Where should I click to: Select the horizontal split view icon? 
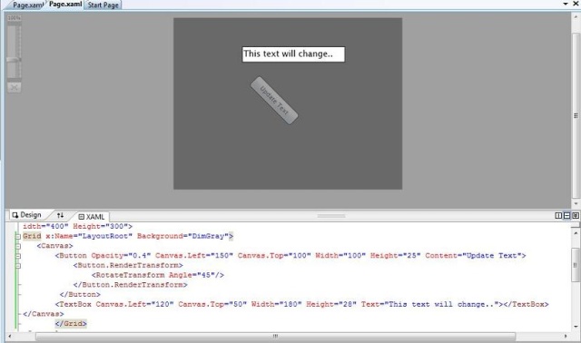point(566,216)
